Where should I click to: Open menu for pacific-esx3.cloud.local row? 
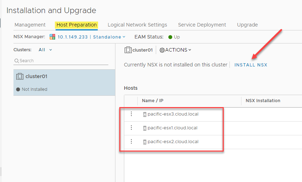131,114
